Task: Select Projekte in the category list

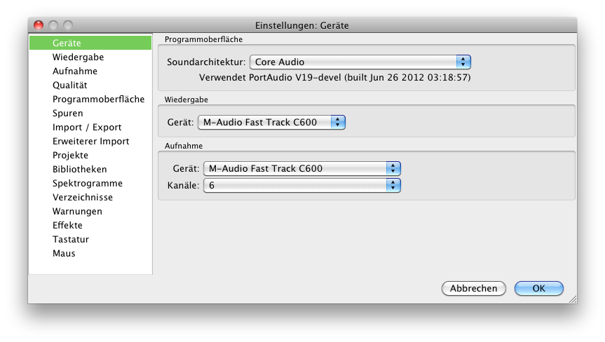Action: 90,155
